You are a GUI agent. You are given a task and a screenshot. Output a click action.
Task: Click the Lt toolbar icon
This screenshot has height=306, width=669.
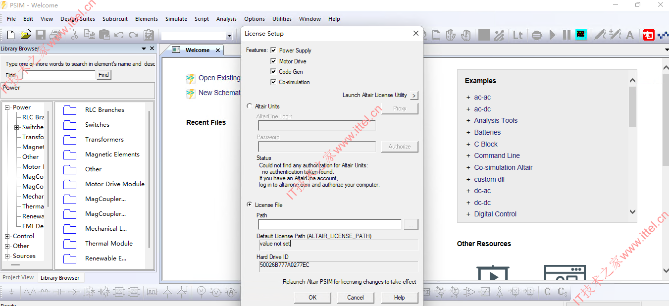point(517,35)
